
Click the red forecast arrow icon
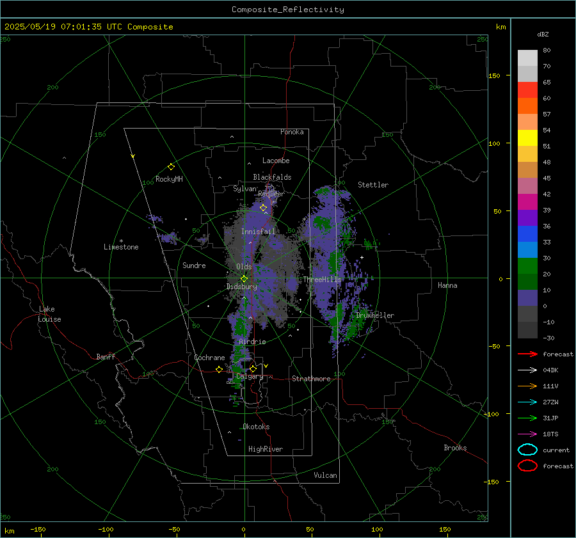click(527, 354)
